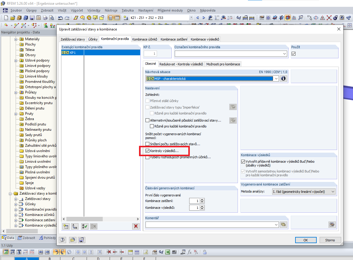Expand Uzlové podpory tree node
Screen dimensions: 353x260
(x=16, y=60)
